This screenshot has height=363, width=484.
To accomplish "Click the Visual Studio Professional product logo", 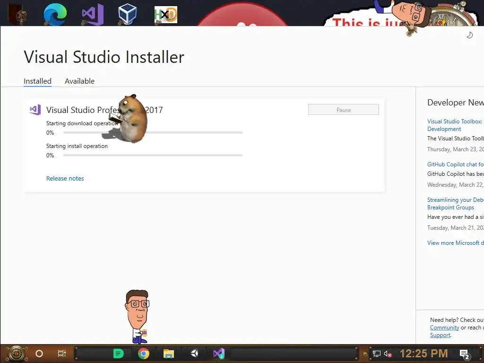I will coord(35,110).
